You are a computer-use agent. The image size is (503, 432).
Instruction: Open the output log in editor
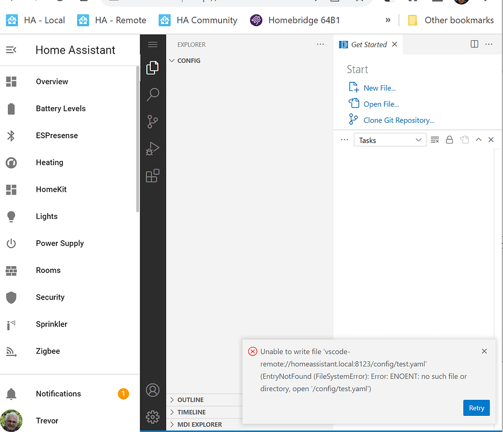(x=464, y=140)
